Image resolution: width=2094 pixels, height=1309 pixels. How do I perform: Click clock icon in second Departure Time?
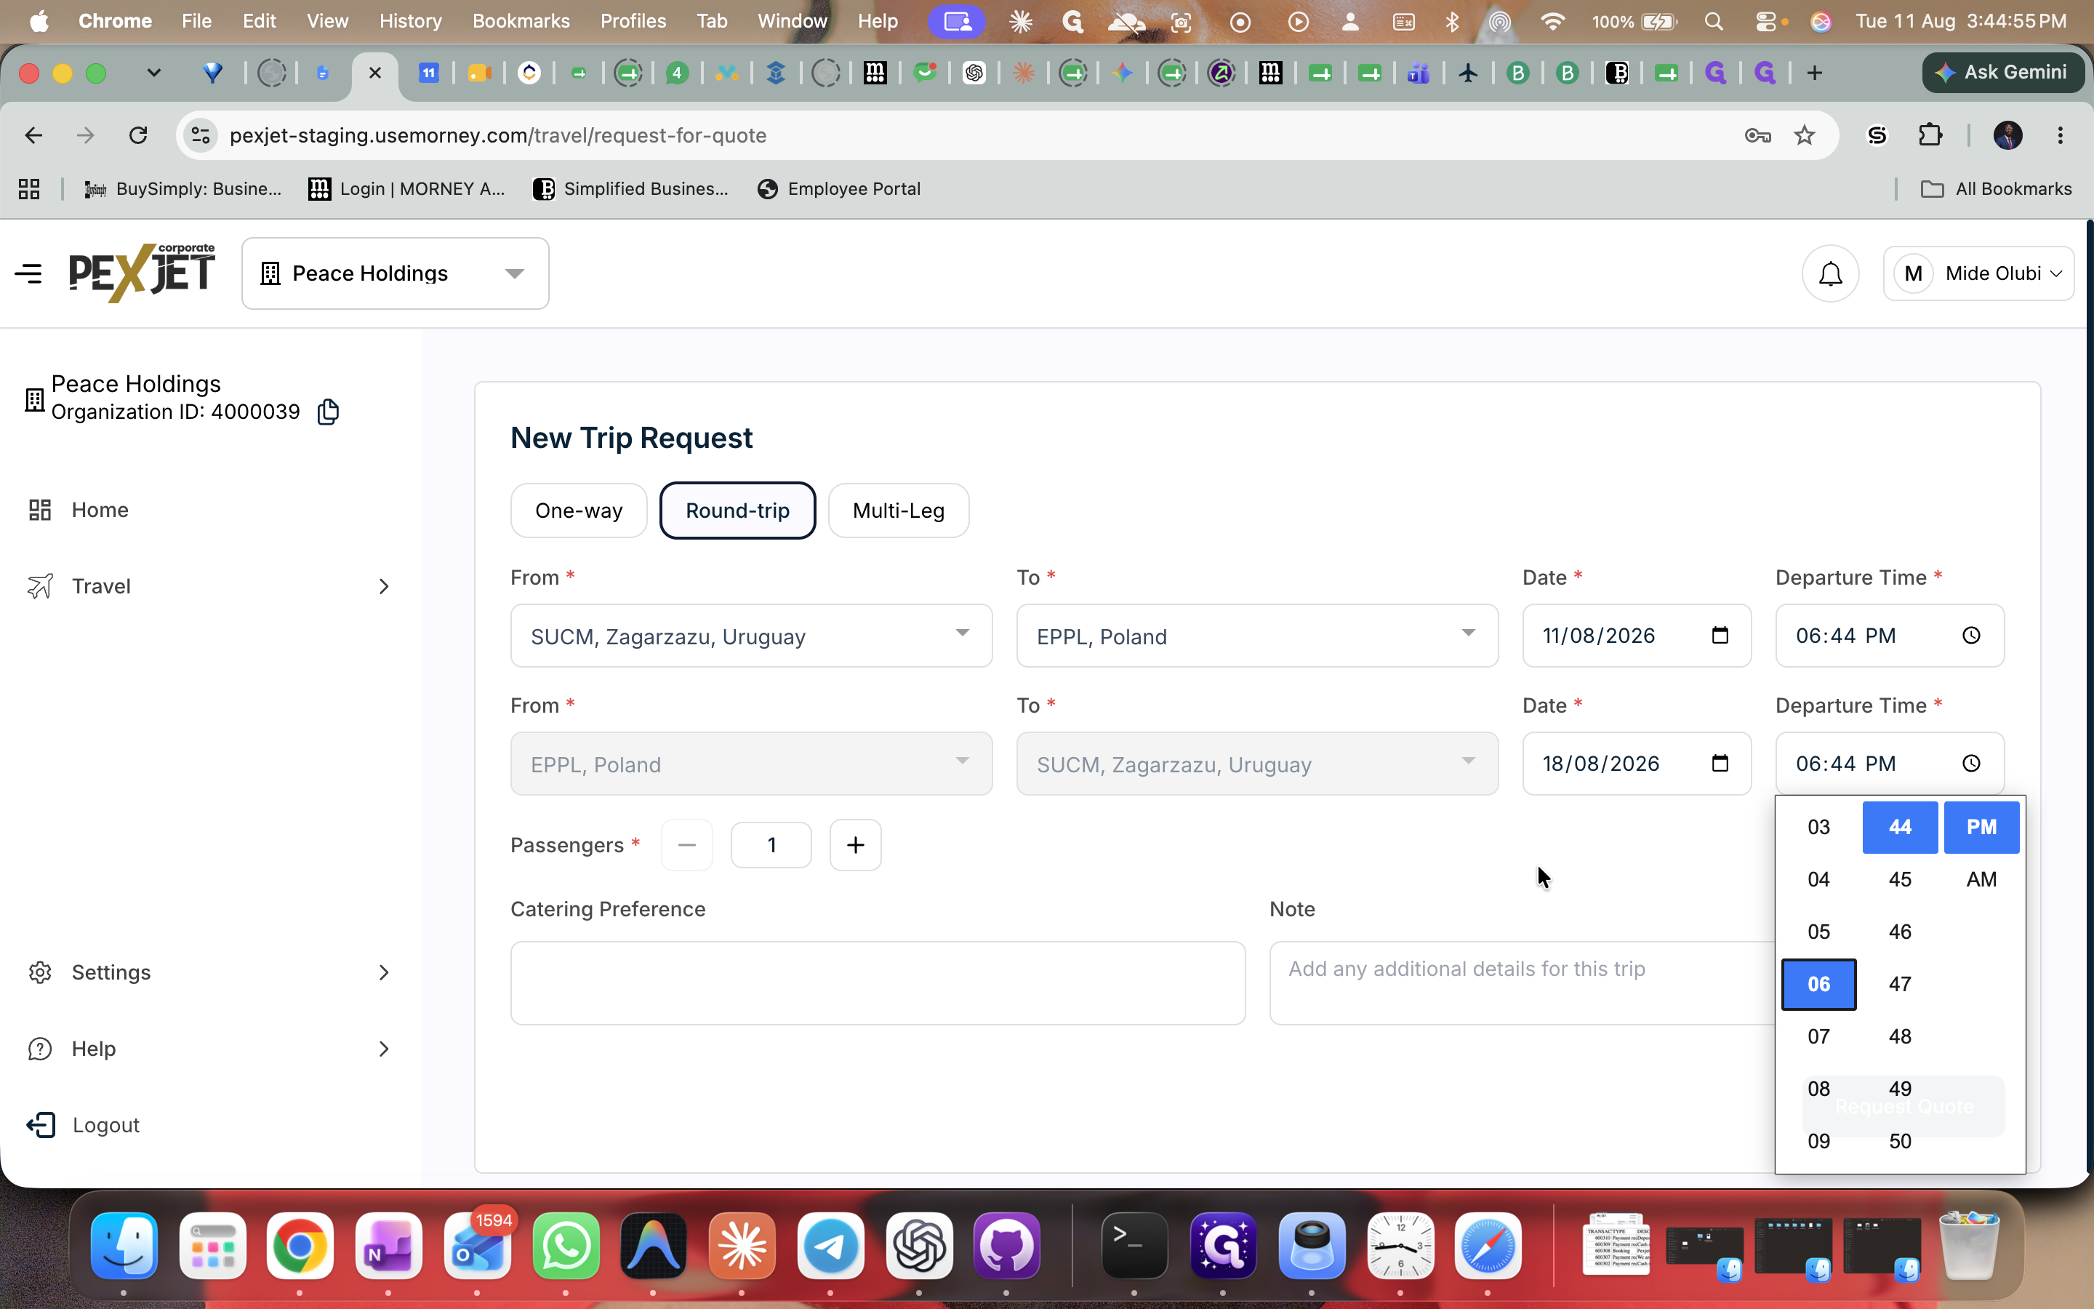(x=1971, y=764)
